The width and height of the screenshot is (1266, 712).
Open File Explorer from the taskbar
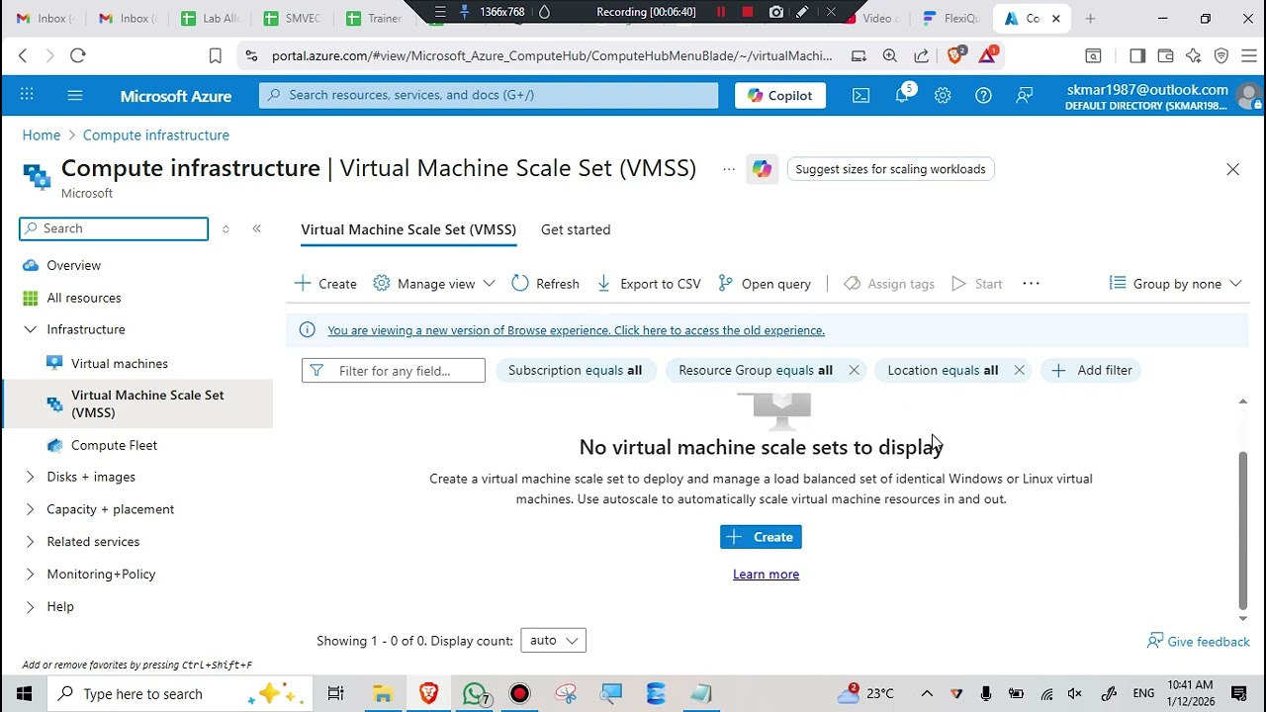(382, 693)
